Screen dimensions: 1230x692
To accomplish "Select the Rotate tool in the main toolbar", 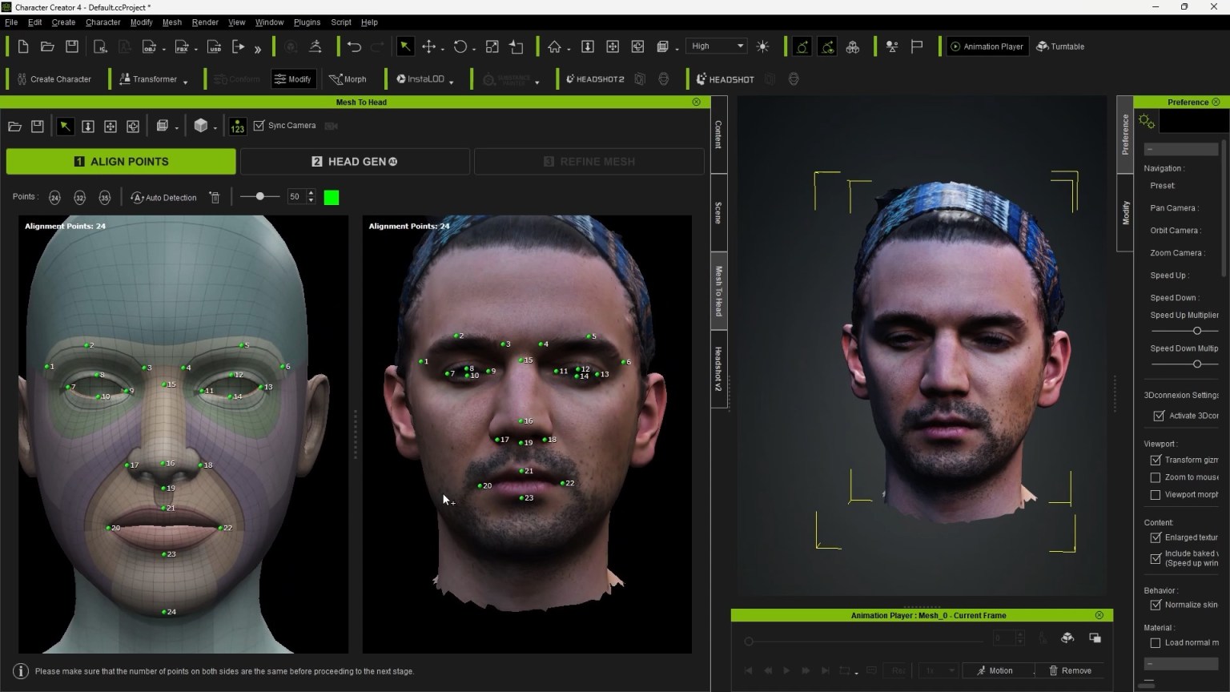I will [460, 46].
